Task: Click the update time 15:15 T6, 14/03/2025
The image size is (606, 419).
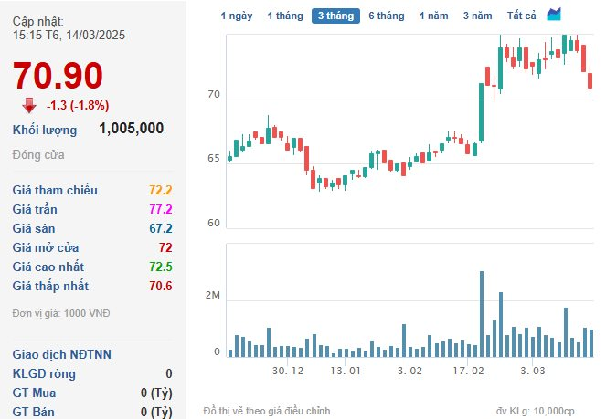Action: pos(69,35)
